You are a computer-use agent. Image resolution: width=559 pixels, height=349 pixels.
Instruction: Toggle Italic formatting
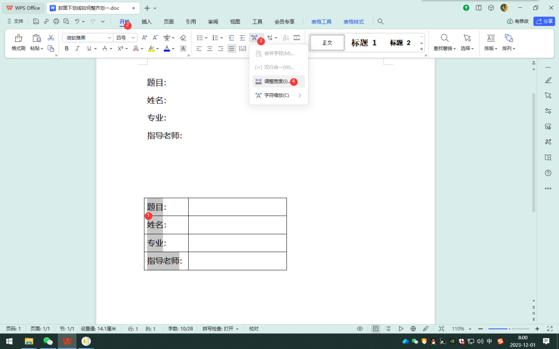77,48
